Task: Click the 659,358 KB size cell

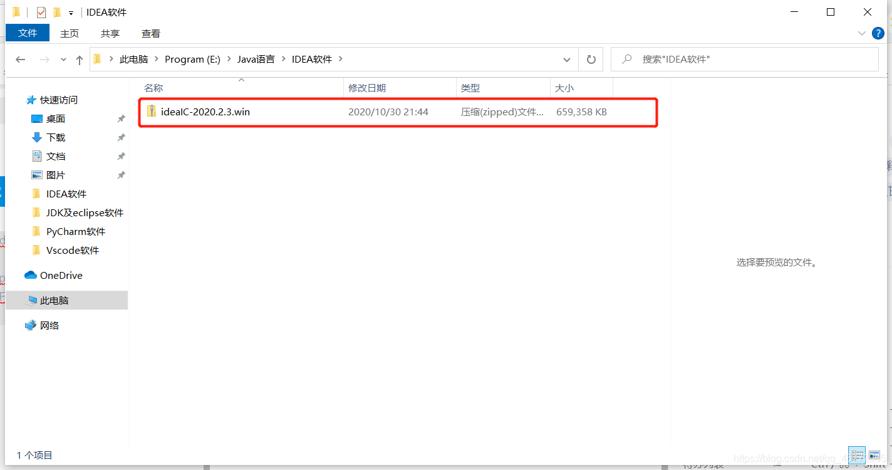Action: [x=581, y=112]
